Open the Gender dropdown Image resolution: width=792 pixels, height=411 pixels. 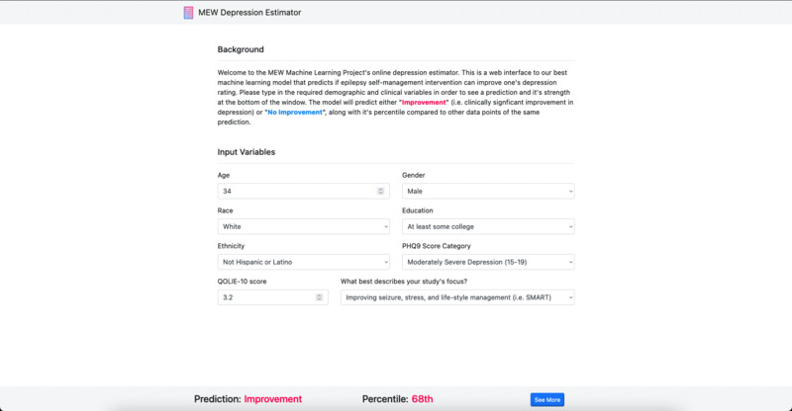(x=487, y=191)
